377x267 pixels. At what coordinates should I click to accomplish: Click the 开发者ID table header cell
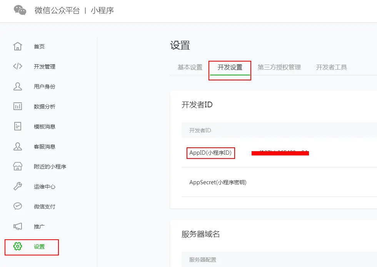(200, 130)
